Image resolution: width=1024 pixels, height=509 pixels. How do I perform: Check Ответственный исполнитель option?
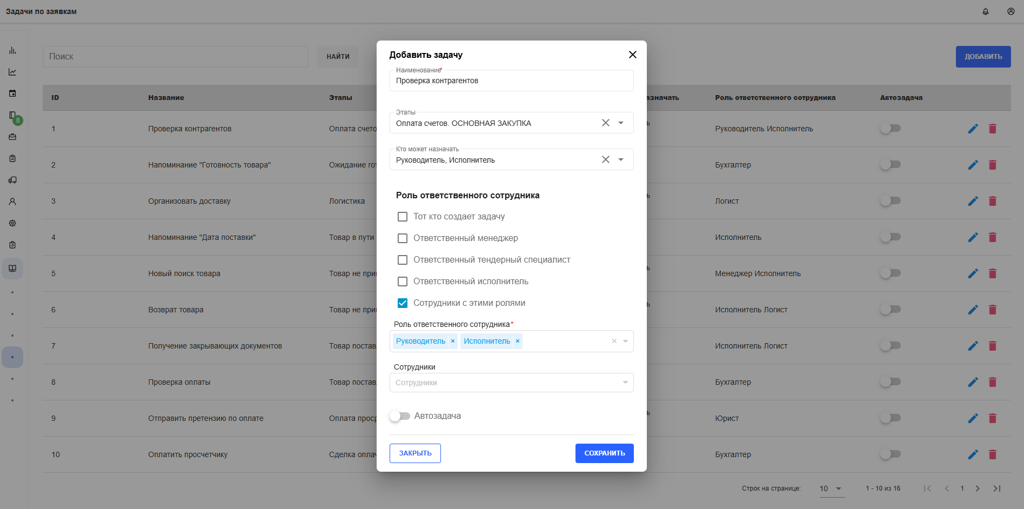(x=403, y=282)
